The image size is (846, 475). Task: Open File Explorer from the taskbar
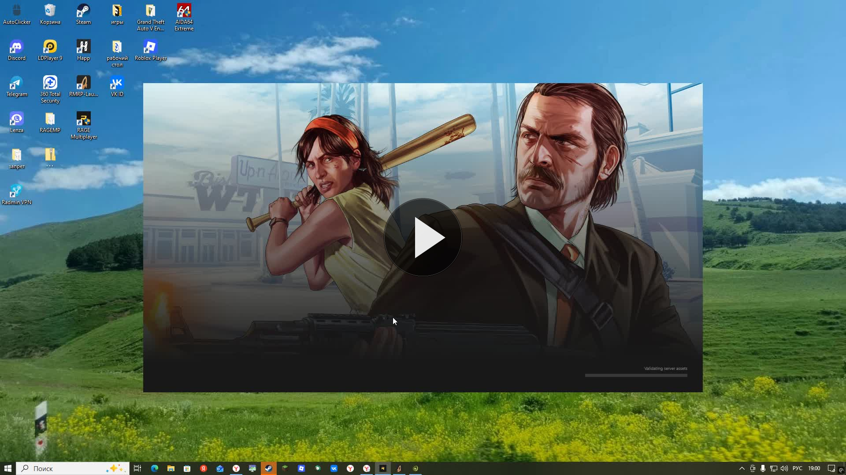point(171,468)
